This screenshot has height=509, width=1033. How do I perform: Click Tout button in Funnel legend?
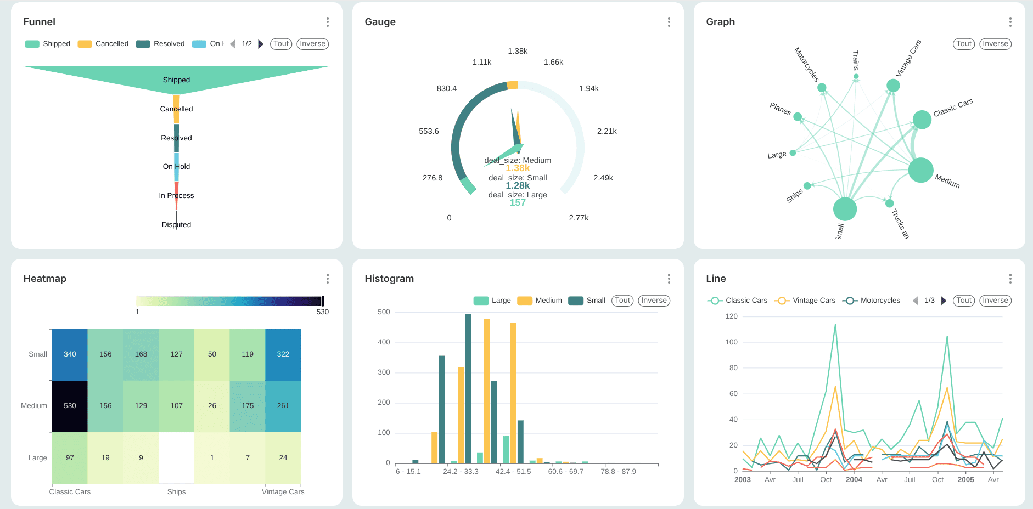tap(281, 44)
